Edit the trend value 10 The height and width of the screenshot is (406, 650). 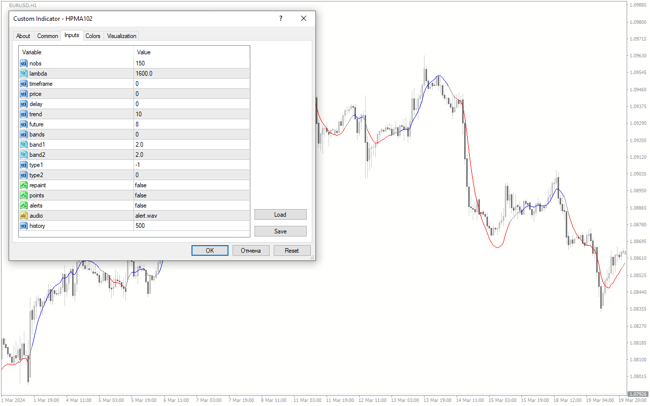pyautogui.click(x=192, y=114)
